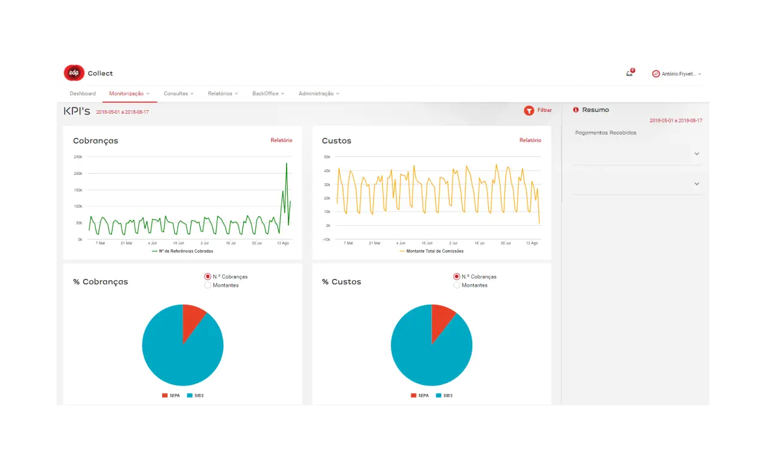Screen dimensions: 766x461
Task: Select Montantes under % Custos
Action: coord(457,285)
